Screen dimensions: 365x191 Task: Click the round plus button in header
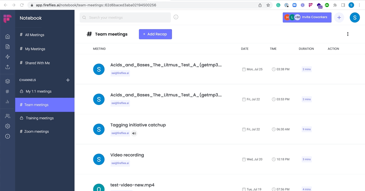(339, 17)
